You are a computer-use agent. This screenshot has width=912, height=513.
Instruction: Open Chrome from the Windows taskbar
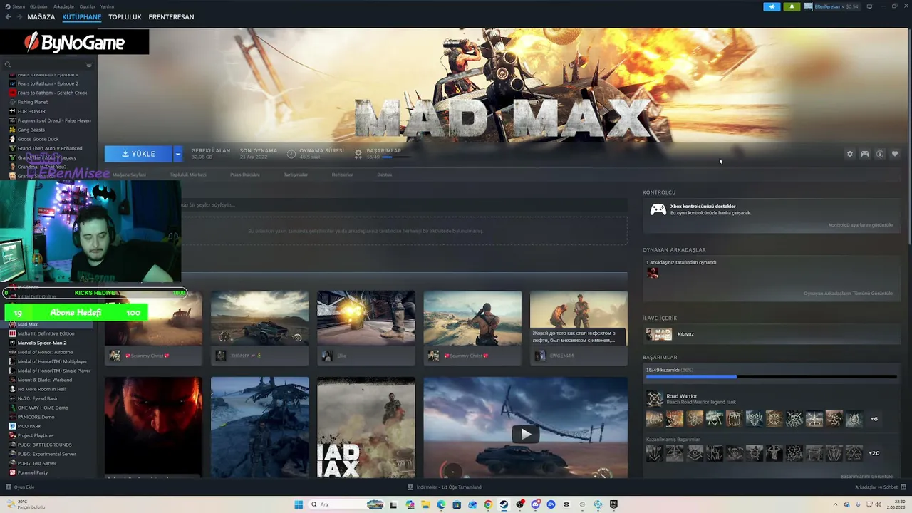tap(488, 505)
